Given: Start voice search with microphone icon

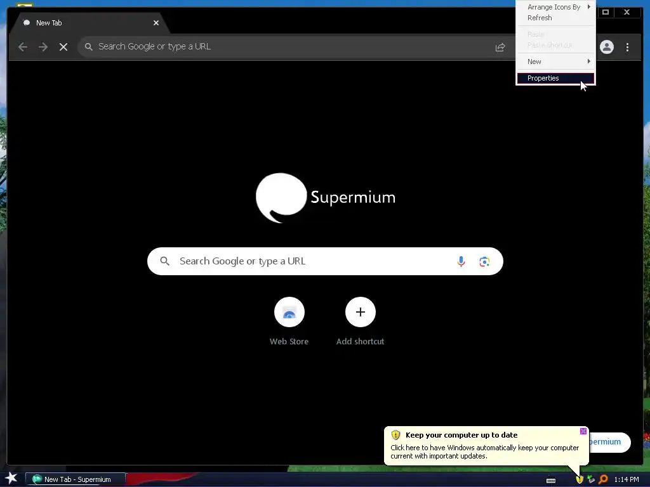Looking at the screenshot, I should point(461,261).
